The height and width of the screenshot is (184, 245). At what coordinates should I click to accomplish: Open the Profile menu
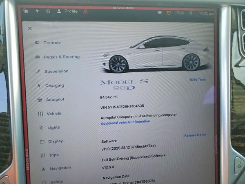click(67, 11)
